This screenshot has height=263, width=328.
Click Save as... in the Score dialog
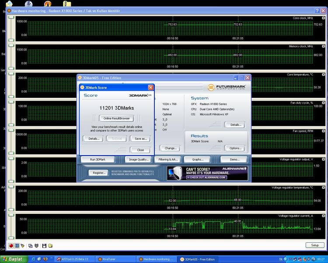pyautogui.click(x=140, y=139)
